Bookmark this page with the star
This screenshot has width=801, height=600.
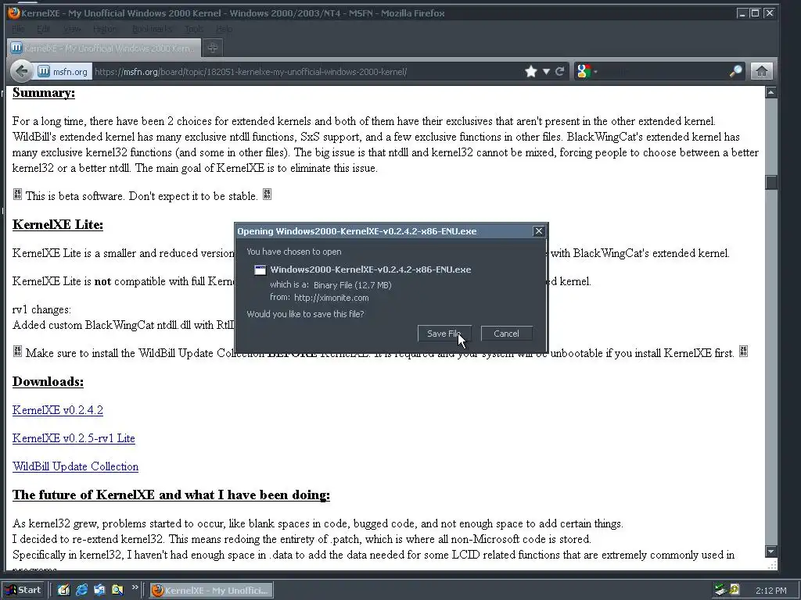pyautogui.click(x=531, y=71)
